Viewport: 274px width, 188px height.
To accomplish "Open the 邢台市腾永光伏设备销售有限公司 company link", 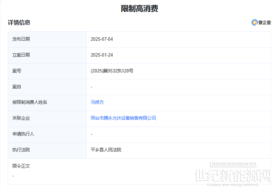I will [x=123, y=118].
